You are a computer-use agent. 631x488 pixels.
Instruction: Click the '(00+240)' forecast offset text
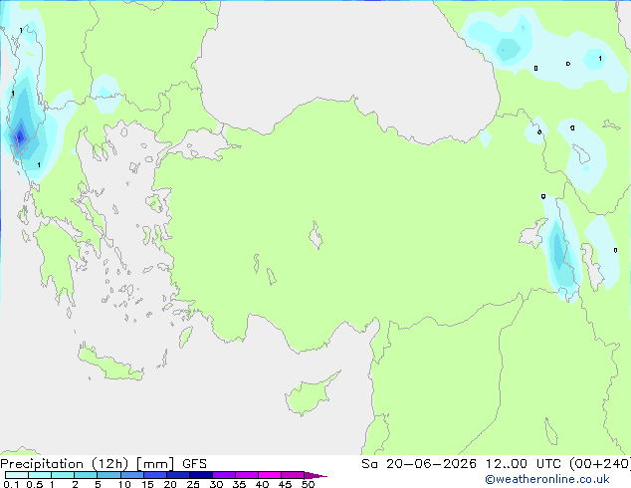600,464
